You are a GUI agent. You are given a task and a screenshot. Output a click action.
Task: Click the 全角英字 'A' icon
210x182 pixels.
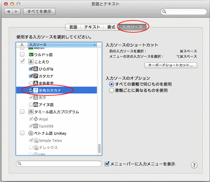pyautogui.click(x=36, y=83)
